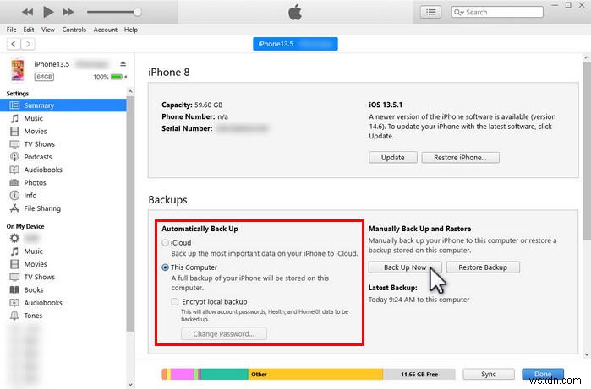Click the play button
The image size is (591, 389).
(48, 12)
